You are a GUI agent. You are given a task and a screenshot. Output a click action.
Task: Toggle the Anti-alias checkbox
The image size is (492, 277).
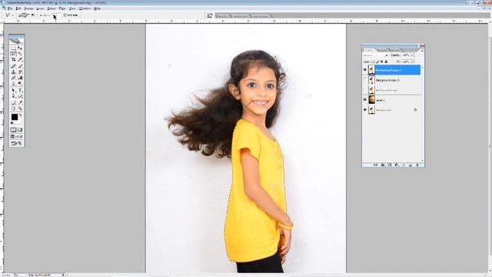[65, 15]
